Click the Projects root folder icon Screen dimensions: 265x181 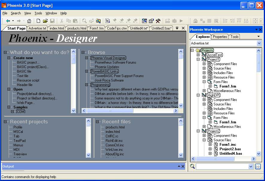coord(198,50)
